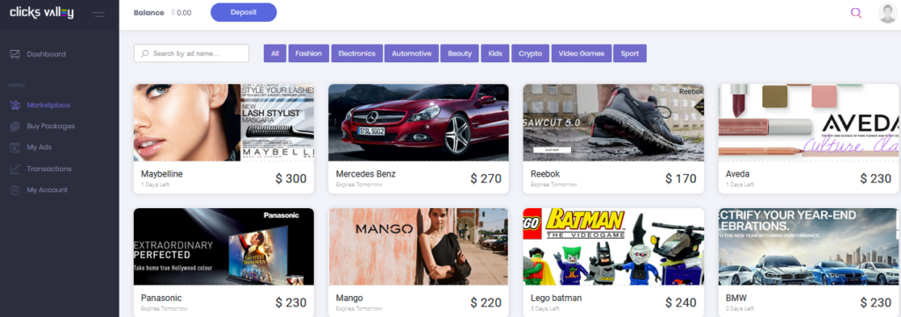Go to clicks valley logo home
The height and width of the screenshot is (317, 901).
(x=42, y=12)
